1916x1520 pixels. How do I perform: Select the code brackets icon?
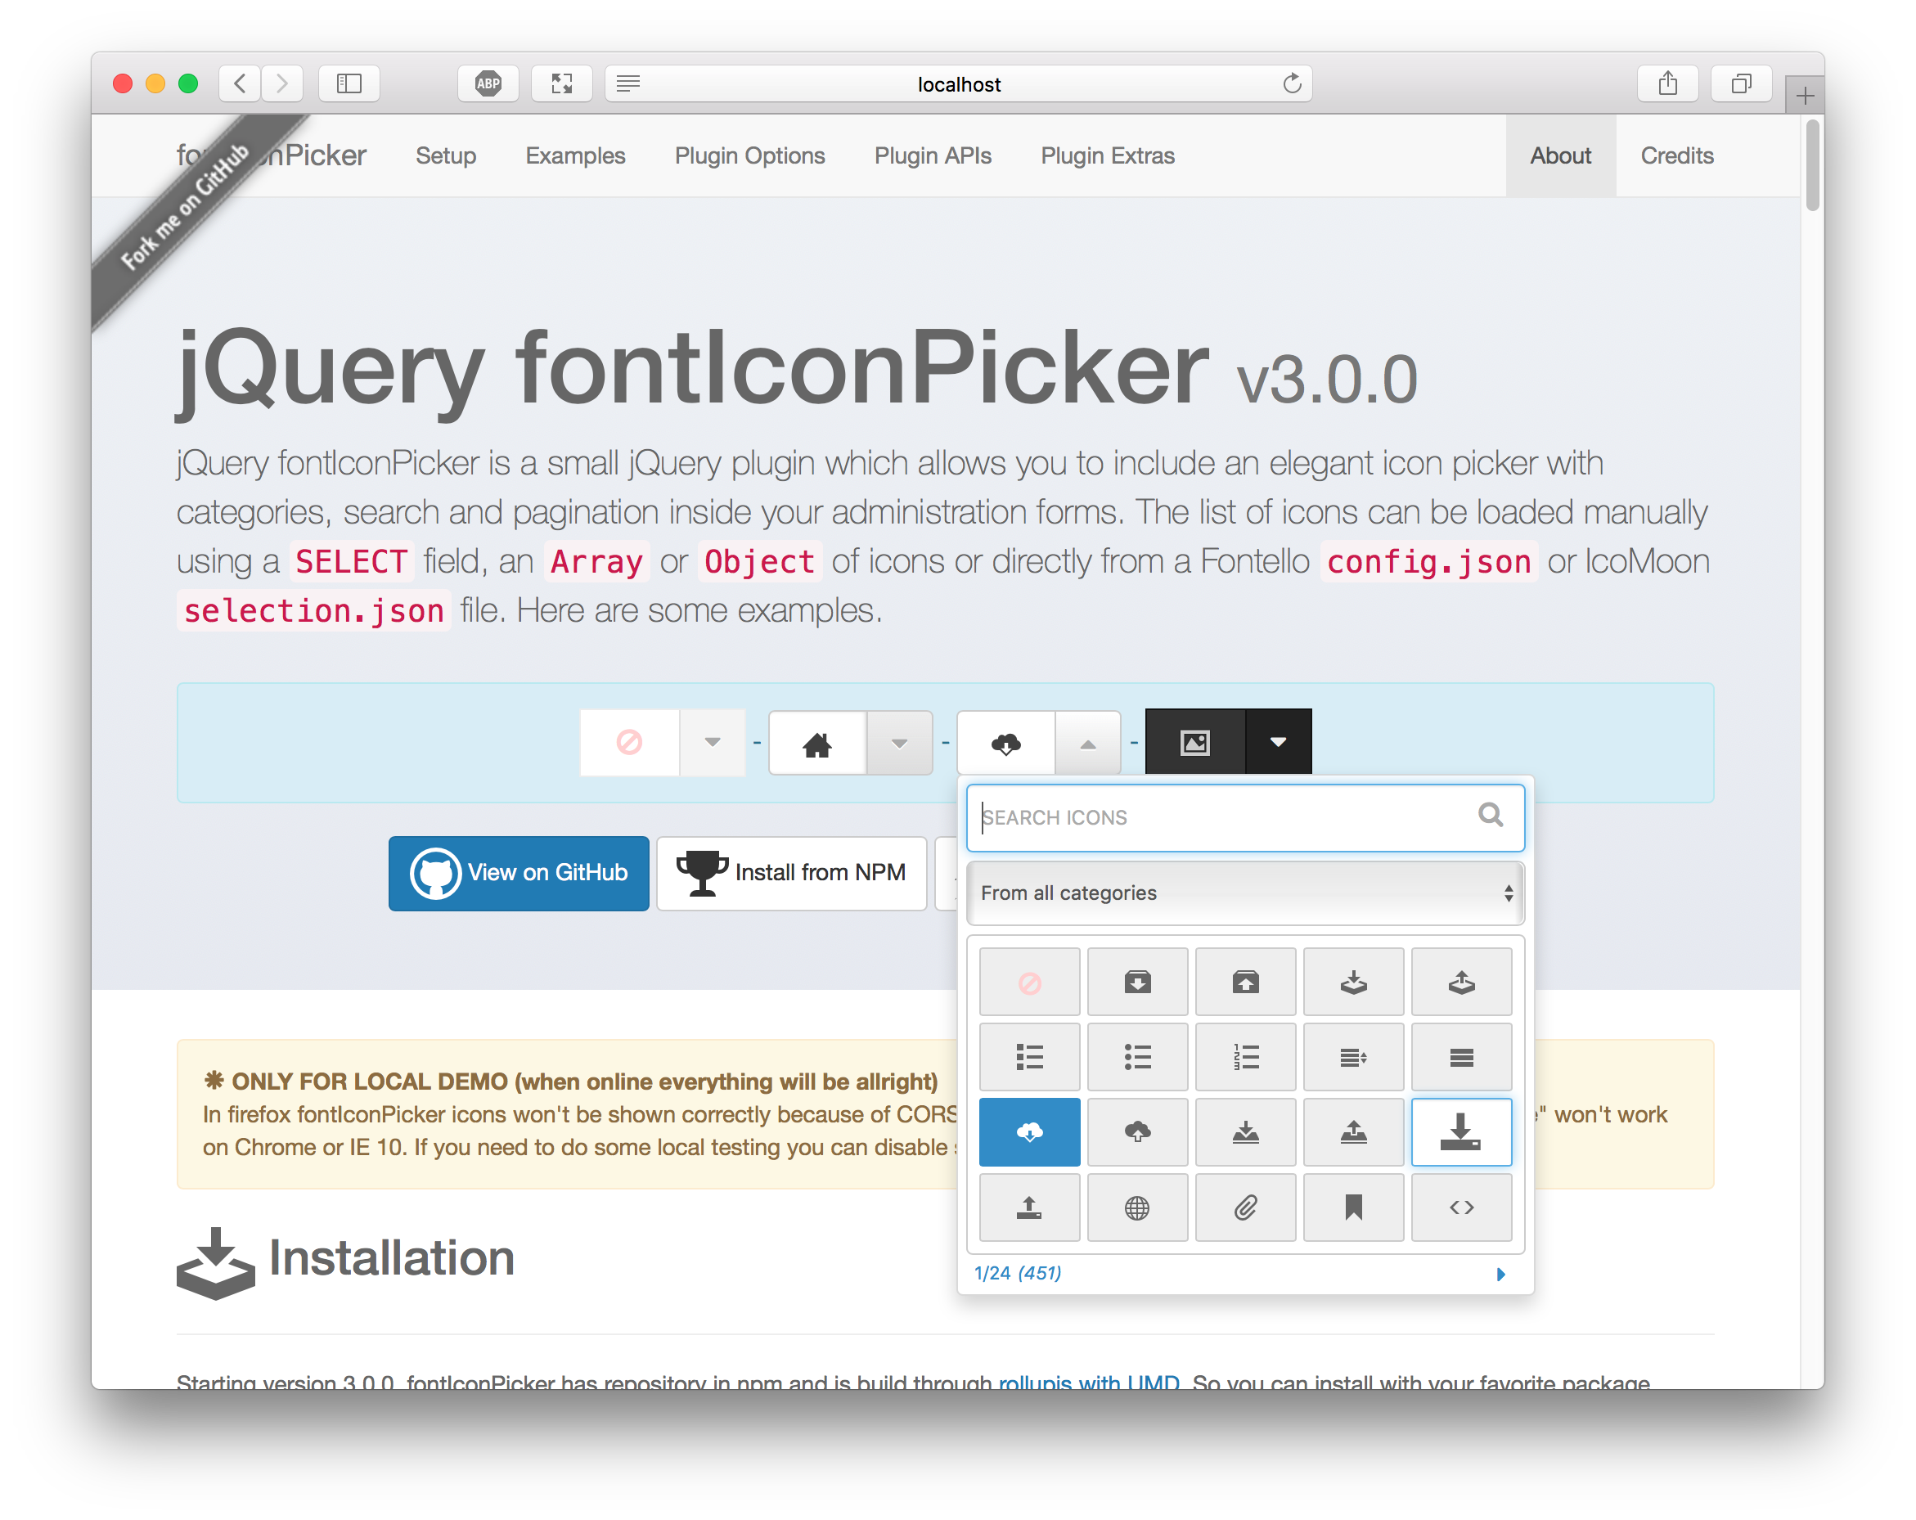pos(1461,1207)
